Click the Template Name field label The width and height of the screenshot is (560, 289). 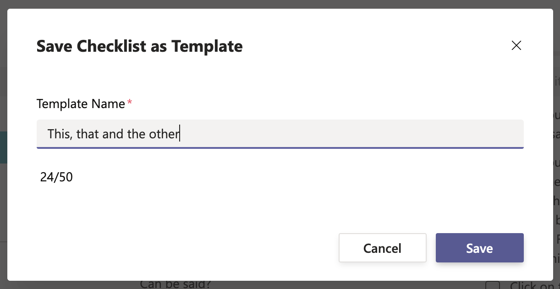(x=80, y=104)
